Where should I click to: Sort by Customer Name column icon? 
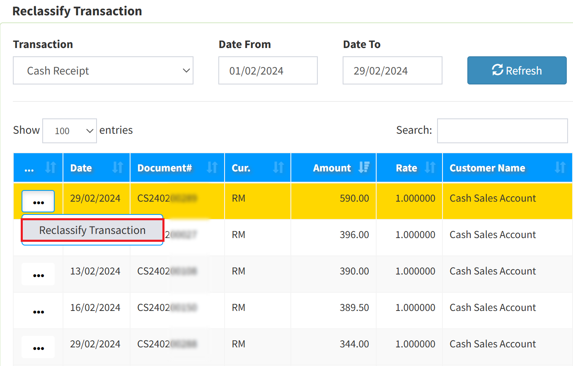coord(560,168)
